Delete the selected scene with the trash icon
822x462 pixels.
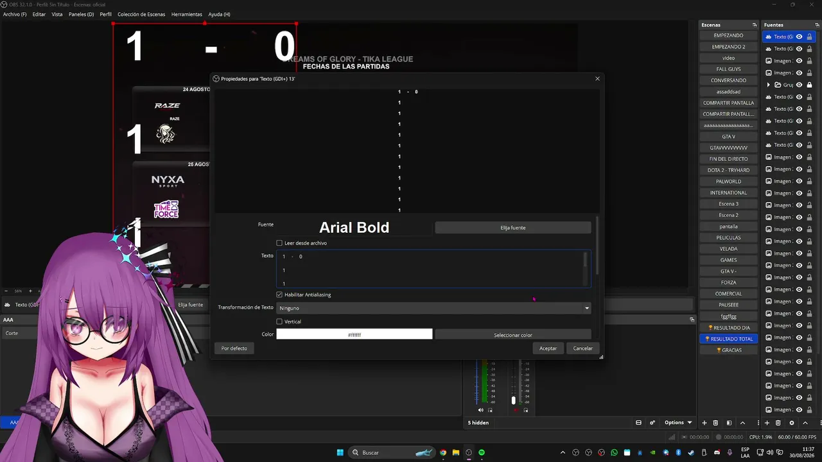(715, 423)
